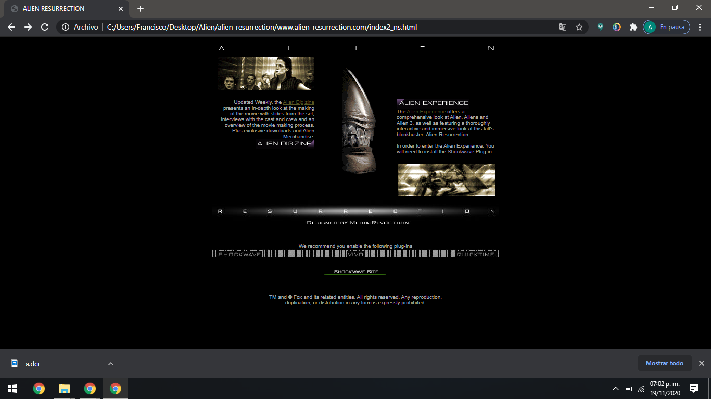Bookmark this page with the star icon
Viewport: 711px width, 399px height.
pyautogui.click(x=579, y=27)
